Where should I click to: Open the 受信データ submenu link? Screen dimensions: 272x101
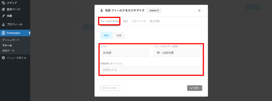8,51
